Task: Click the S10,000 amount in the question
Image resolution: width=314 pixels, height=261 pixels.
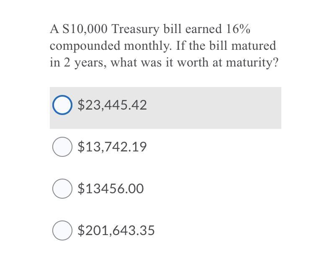Action: point(85,29)
